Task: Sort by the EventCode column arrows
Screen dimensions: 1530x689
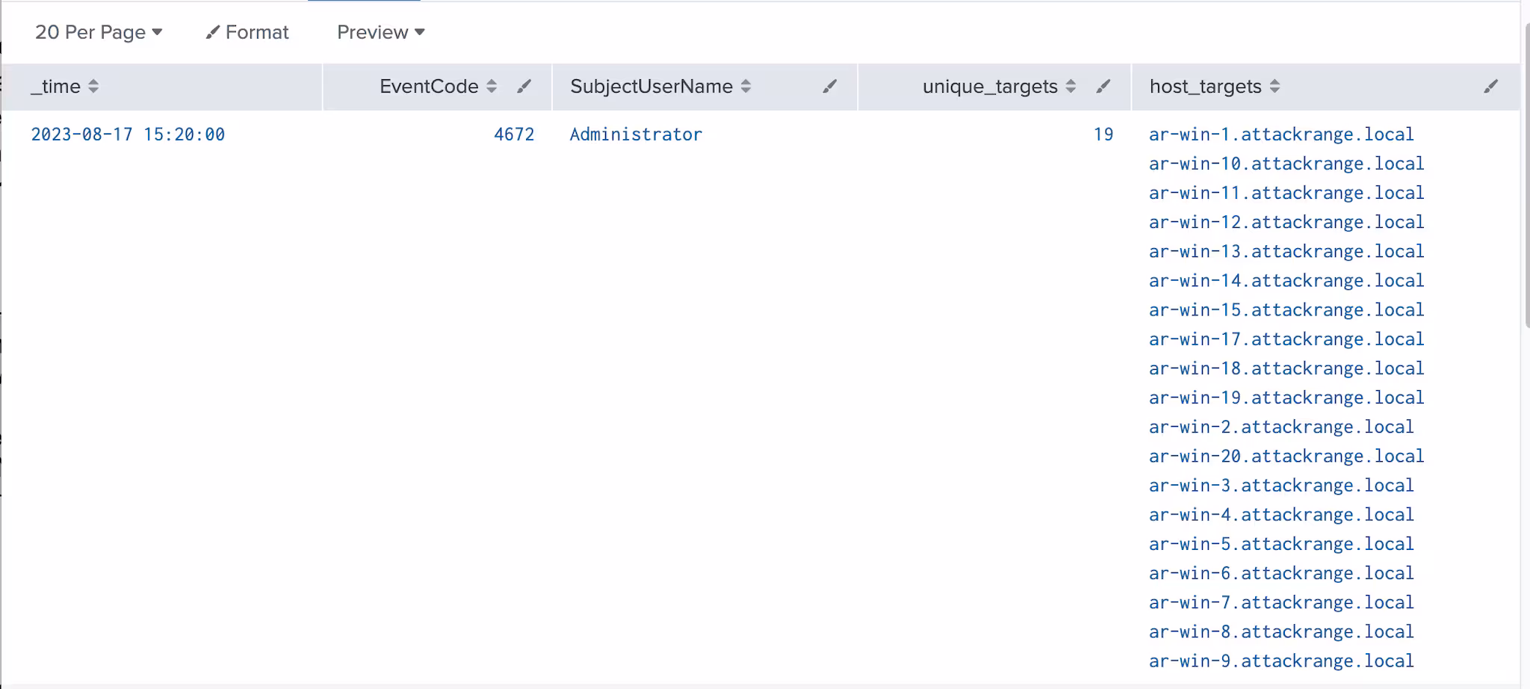Action: [x=492, y=87]
